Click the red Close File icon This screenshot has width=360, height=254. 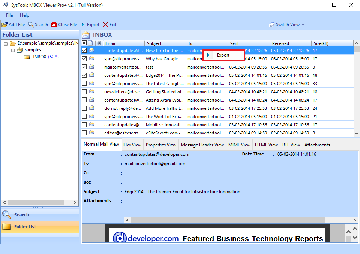54,25
